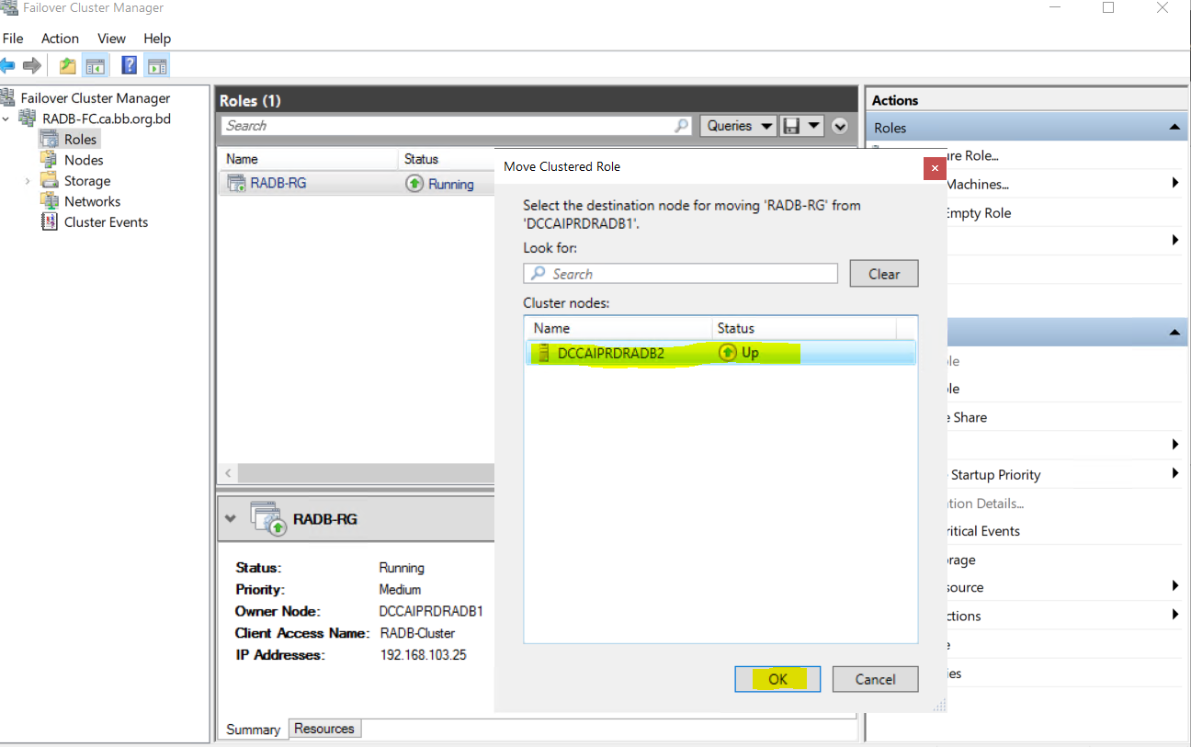The image size is (1191, 747).
Task: Click the green Running status icon
Action: coord(414,183)
